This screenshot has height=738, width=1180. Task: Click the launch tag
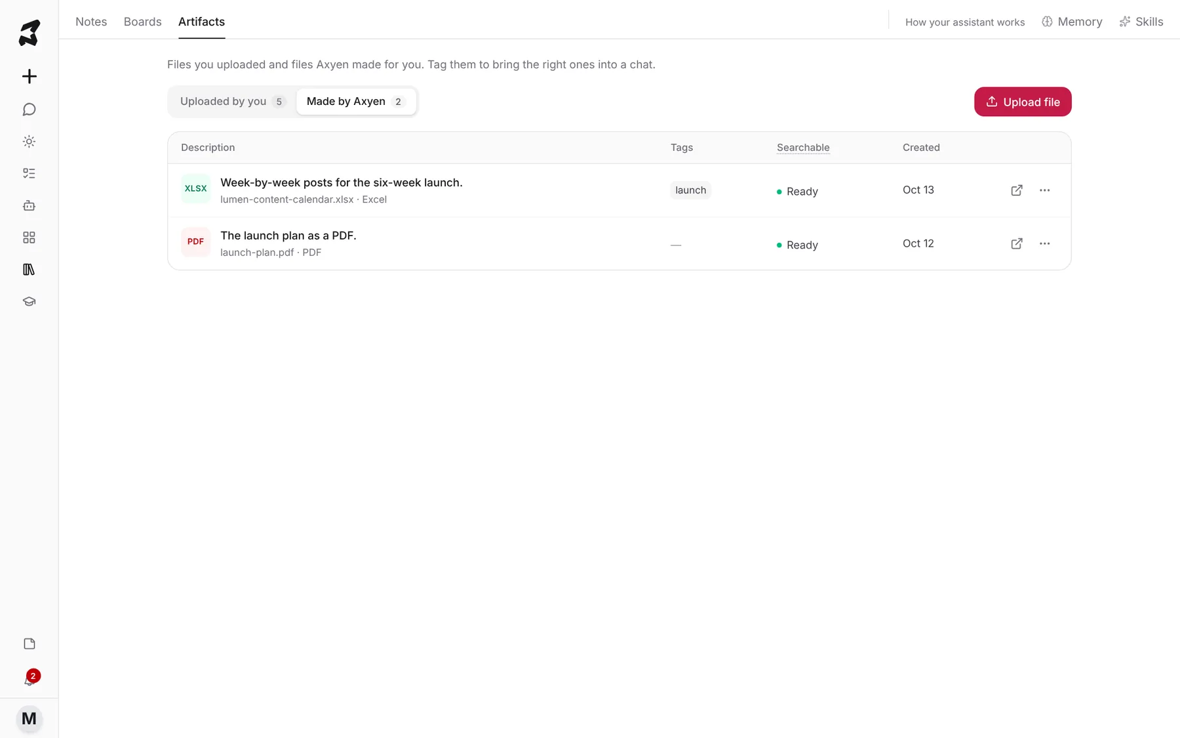[x=690, y=190]
